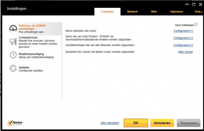Click the Alles wissen link
This screenshot has width=204, height=131.
pyautogui.click(x=185, y=52)
